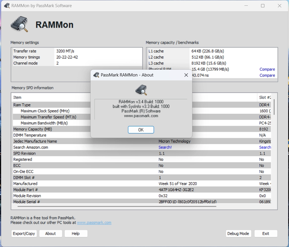Click the RAMMon icon in the main title bar

tap(7, 6)
